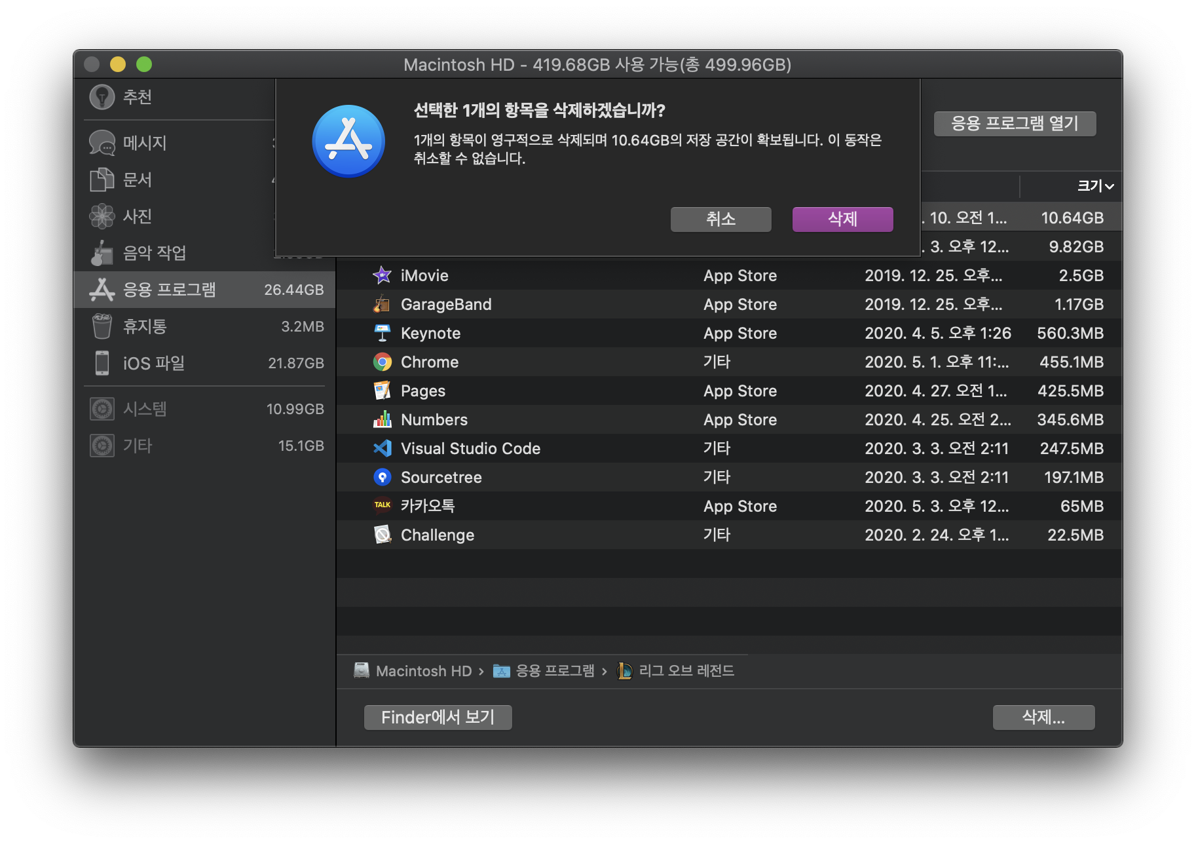Select the Sourcetree row name
1196x844 pixels.
(441, 478)
